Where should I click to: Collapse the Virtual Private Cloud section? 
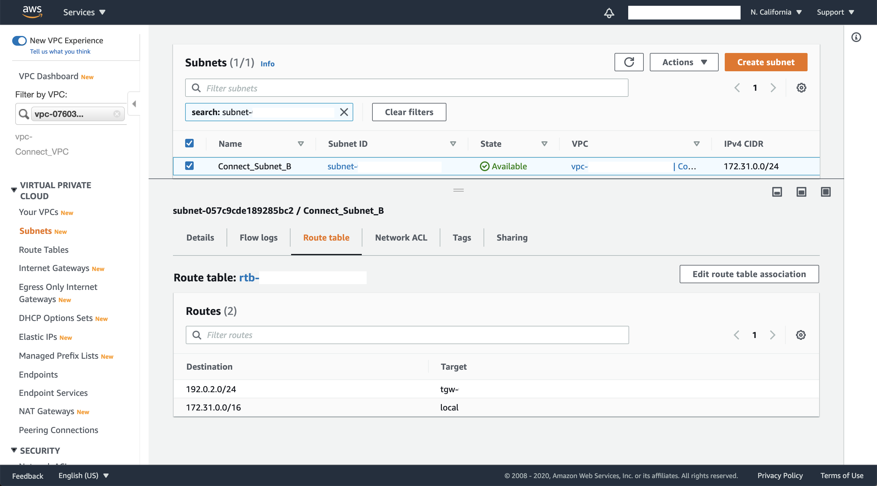[x=14, y=190]
